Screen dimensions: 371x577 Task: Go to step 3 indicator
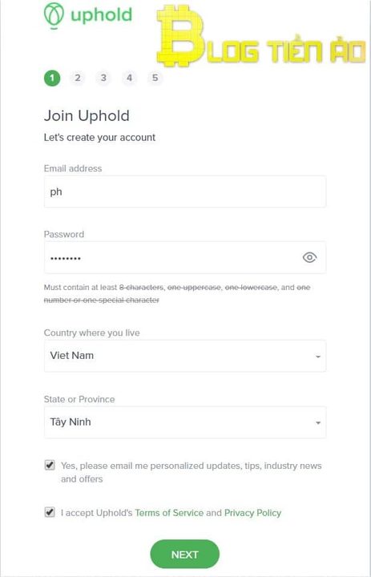point(103,78)
